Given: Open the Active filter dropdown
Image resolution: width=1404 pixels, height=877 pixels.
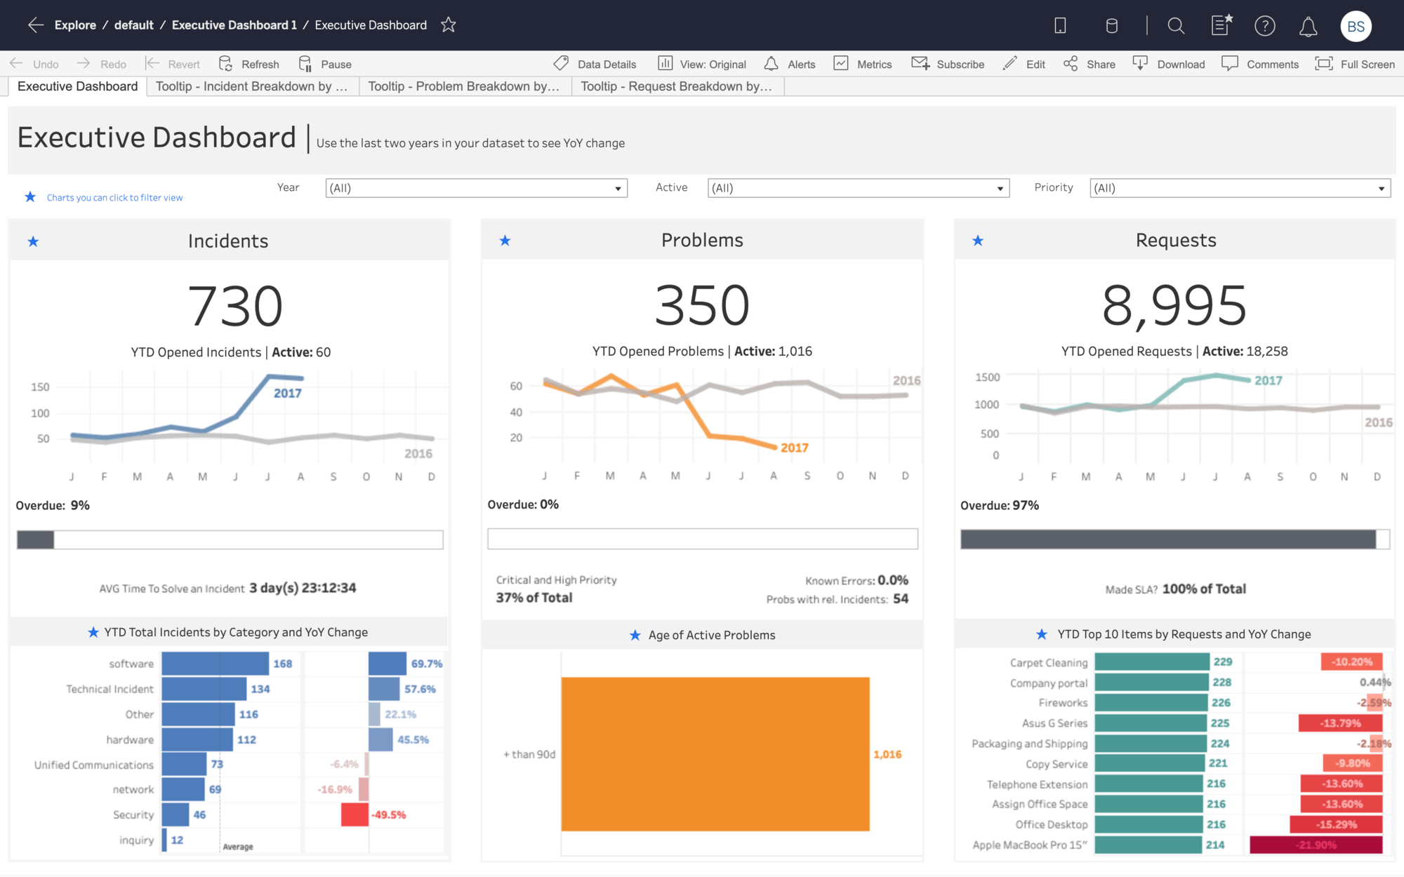Looking at the screenshot, I should (999, 187).
